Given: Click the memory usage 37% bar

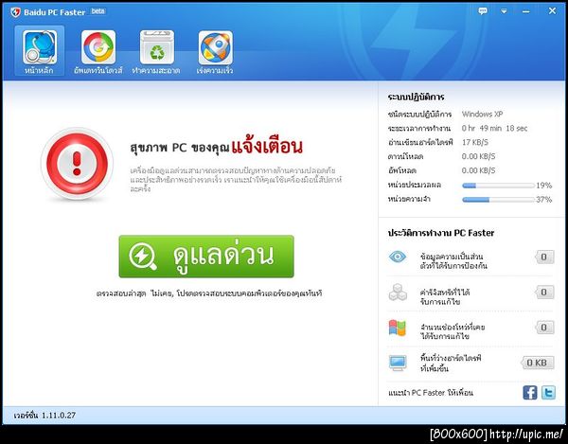Looking at the screenshot, I should [499, 200].
